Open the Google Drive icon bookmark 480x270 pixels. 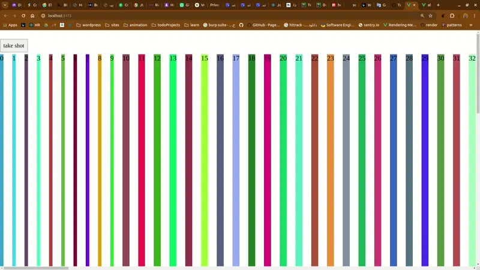(46, 25)
